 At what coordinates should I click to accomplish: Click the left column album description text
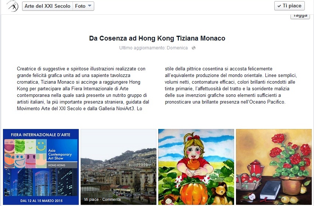tap(83, 88)
